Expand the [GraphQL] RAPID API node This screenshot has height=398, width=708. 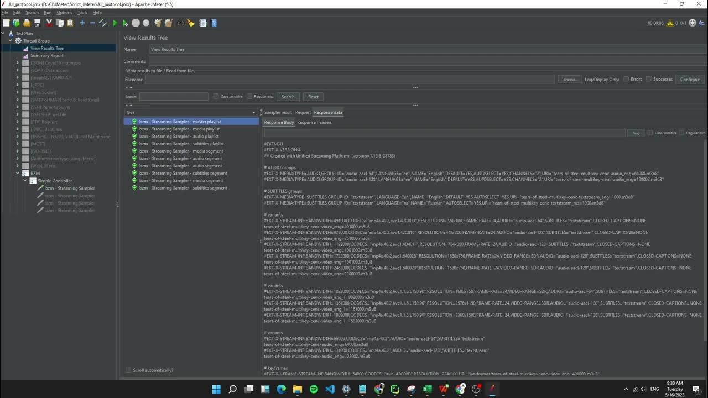17,77
